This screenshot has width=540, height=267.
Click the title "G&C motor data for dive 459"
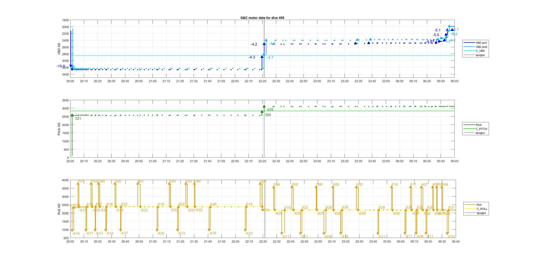(x=262, y=18)
